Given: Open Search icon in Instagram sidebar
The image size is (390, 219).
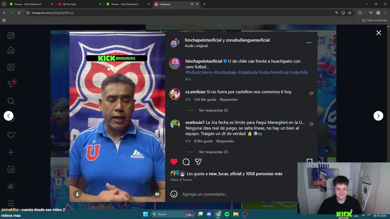Looking at the screenshot, I should click(11, 101).
